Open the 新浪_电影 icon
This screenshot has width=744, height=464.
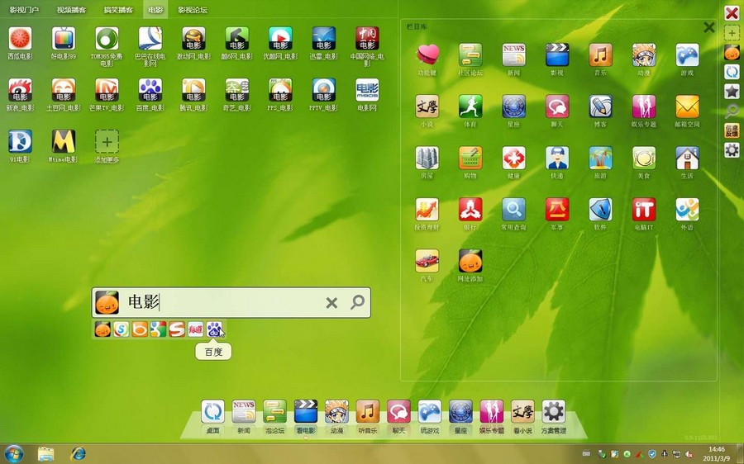coord(20,90)
